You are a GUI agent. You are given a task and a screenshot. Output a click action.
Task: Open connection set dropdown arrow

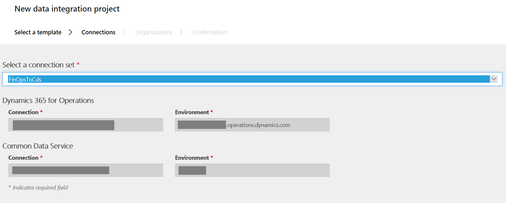coord(494,79)
